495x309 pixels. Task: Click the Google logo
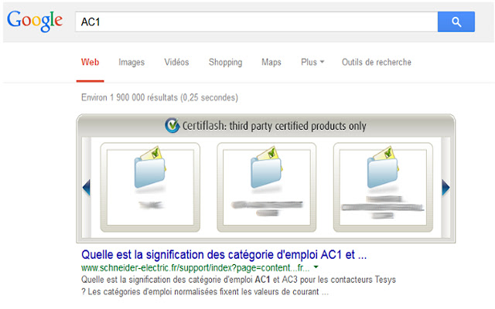pyautogui.click(x=35, y=21)
